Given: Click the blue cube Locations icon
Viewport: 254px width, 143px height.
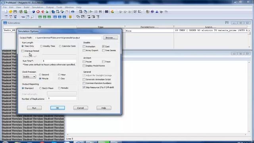Looking at the screenshot, I should point(33,12).
